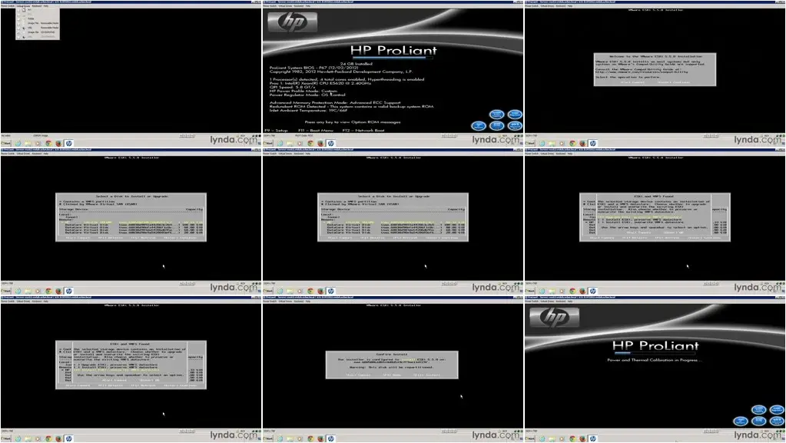
Task: Click (F9) Back in the Confirm Install dialog
Action: (392, 375)
